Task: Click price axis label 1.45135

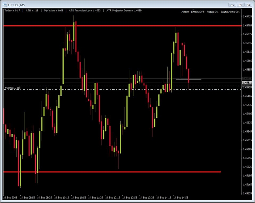Action: (247, 193)
